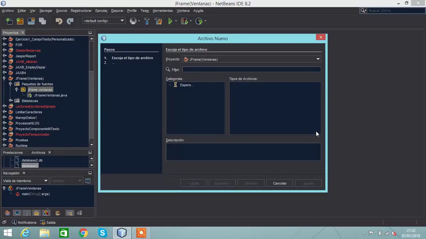The height and width of the screenshot is (239, 426).
Task: Toggle Show Static Members filter in Navegador
Action: point(27,213)
